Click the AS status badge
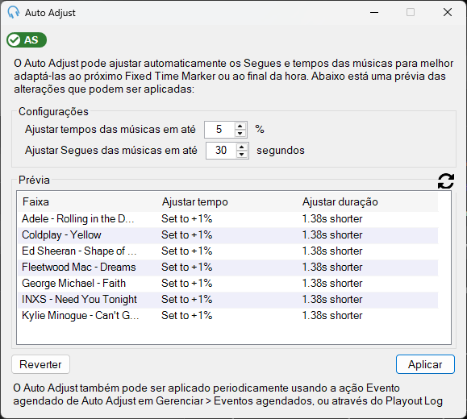Viewport: 467px width, 419px height. tap(27, 39)
